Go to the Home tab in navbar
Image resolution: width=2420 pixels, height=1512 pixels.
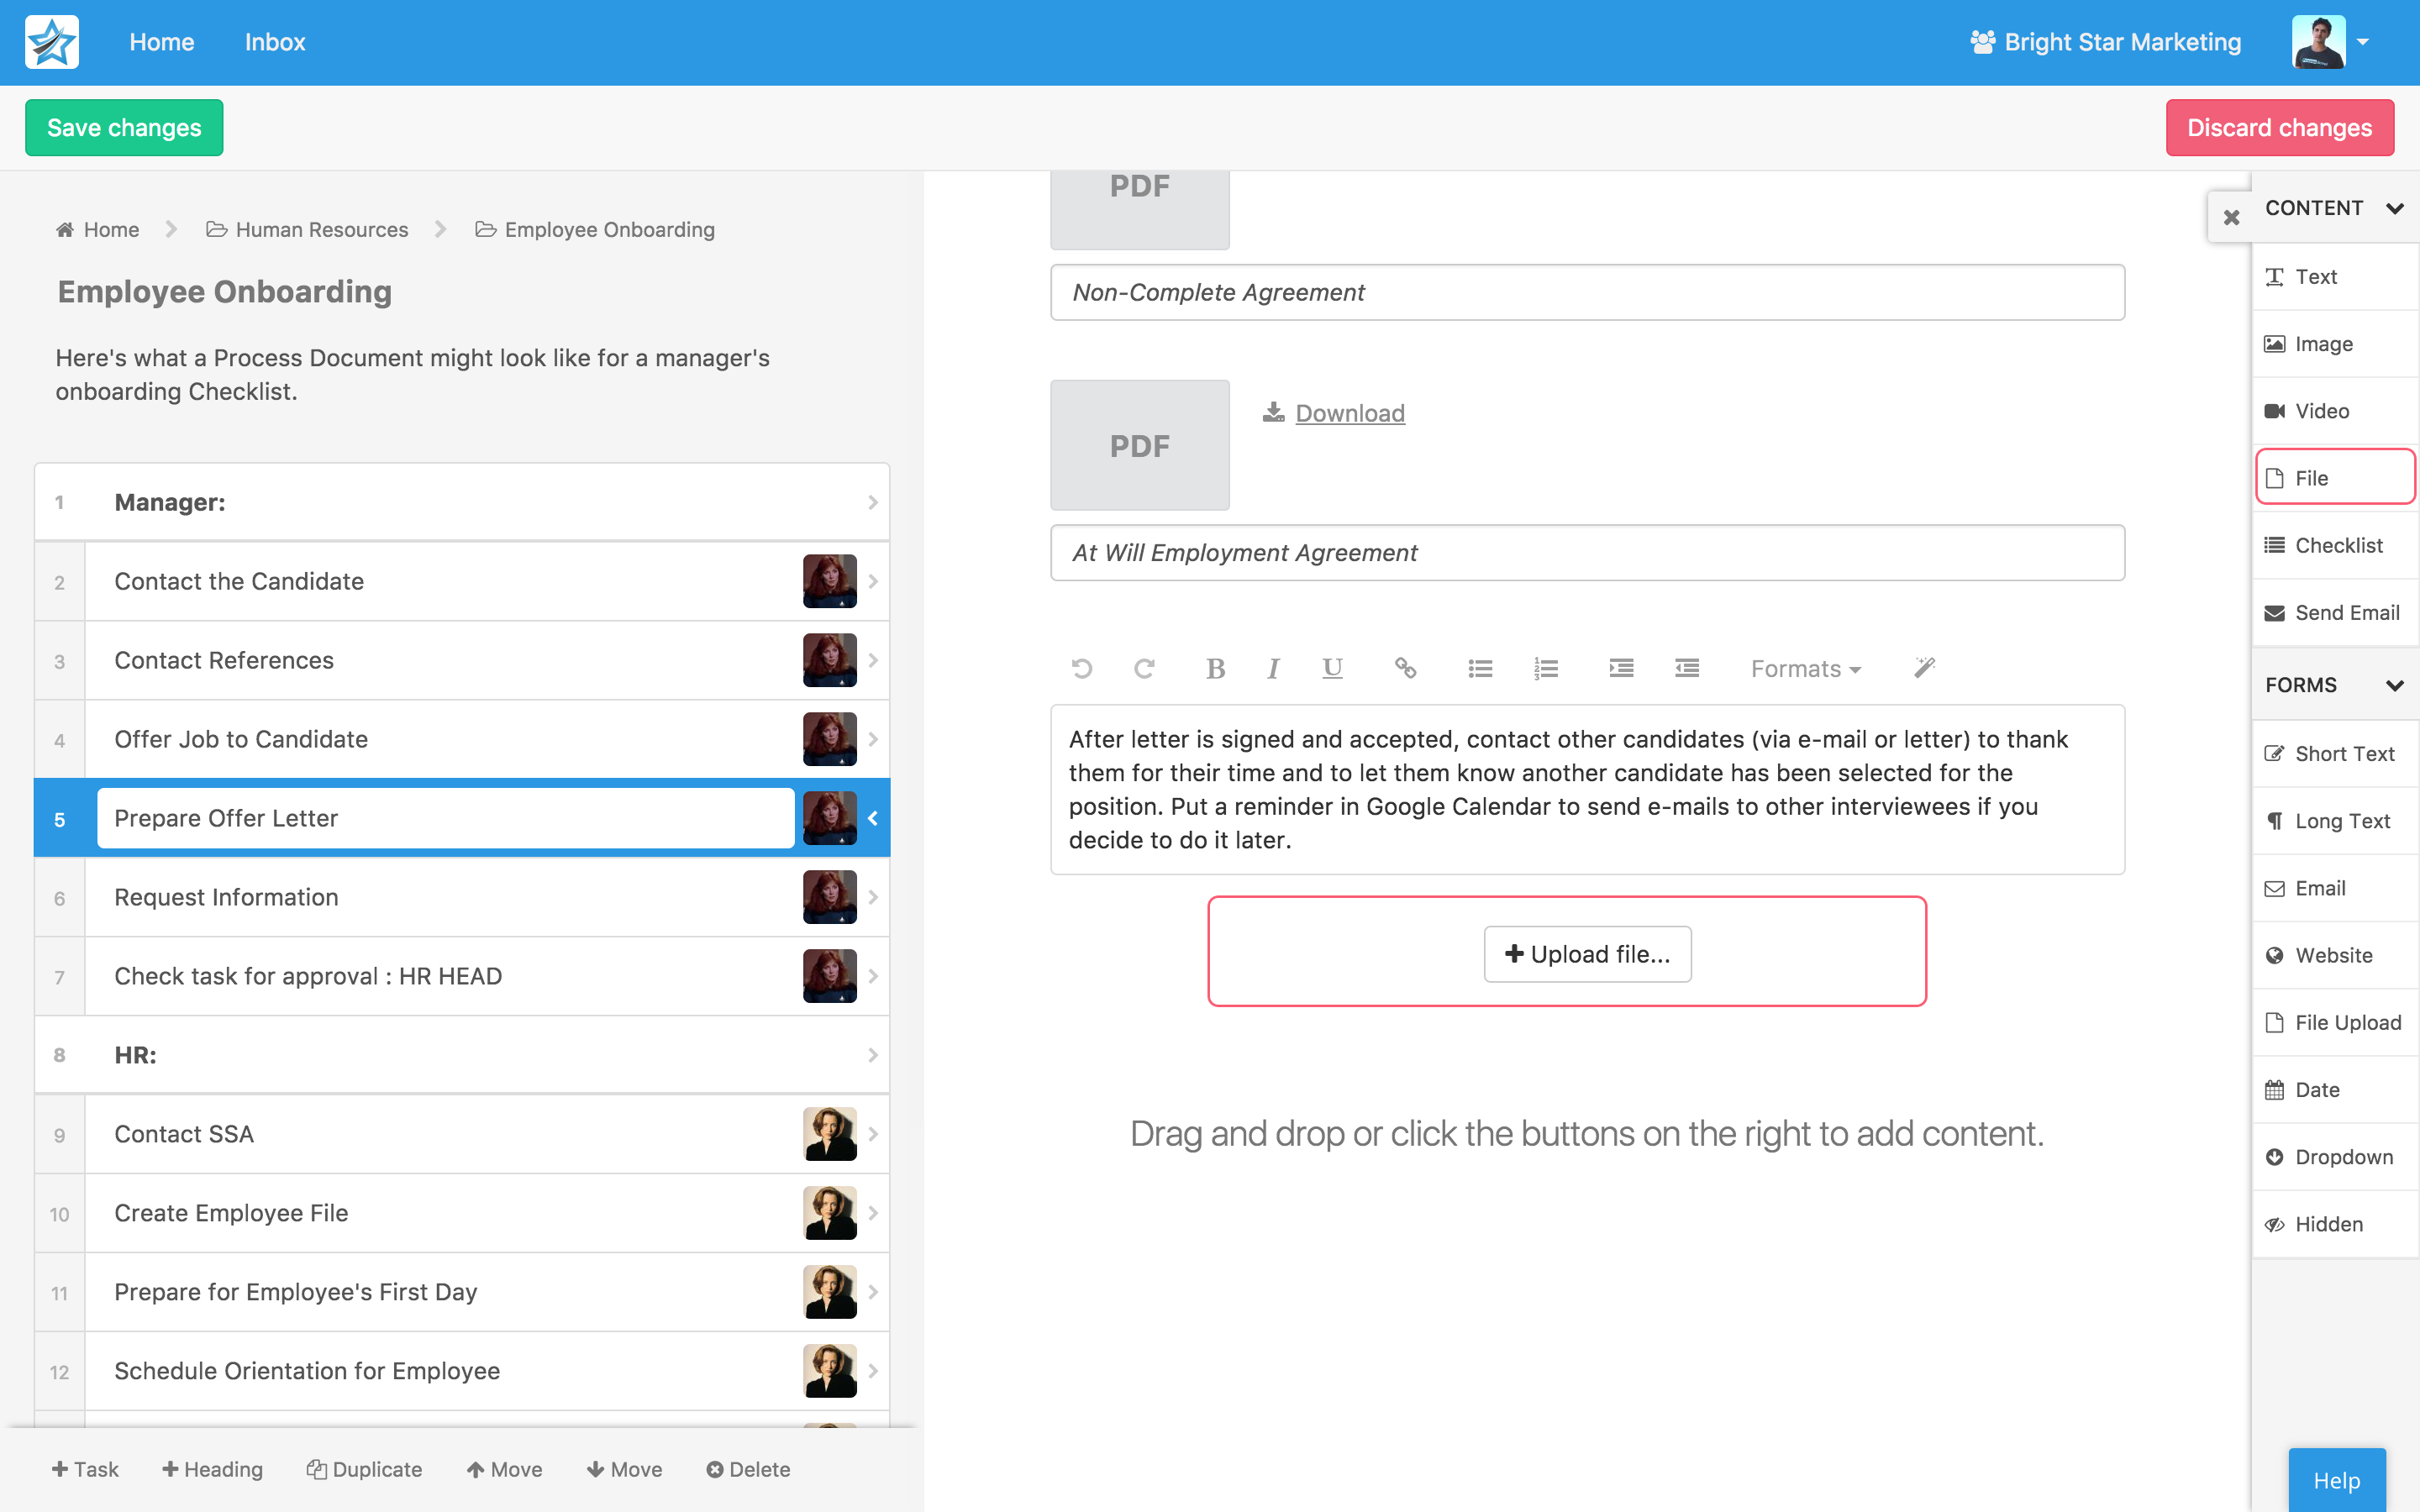(x=161, y=42)
